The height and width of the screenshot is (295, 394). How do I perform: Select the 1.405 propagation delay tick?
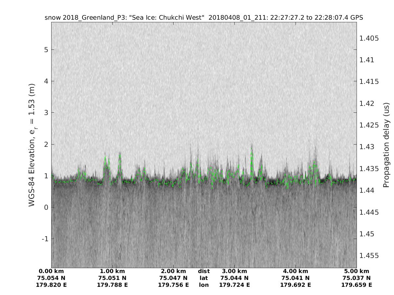pos(369,38)
